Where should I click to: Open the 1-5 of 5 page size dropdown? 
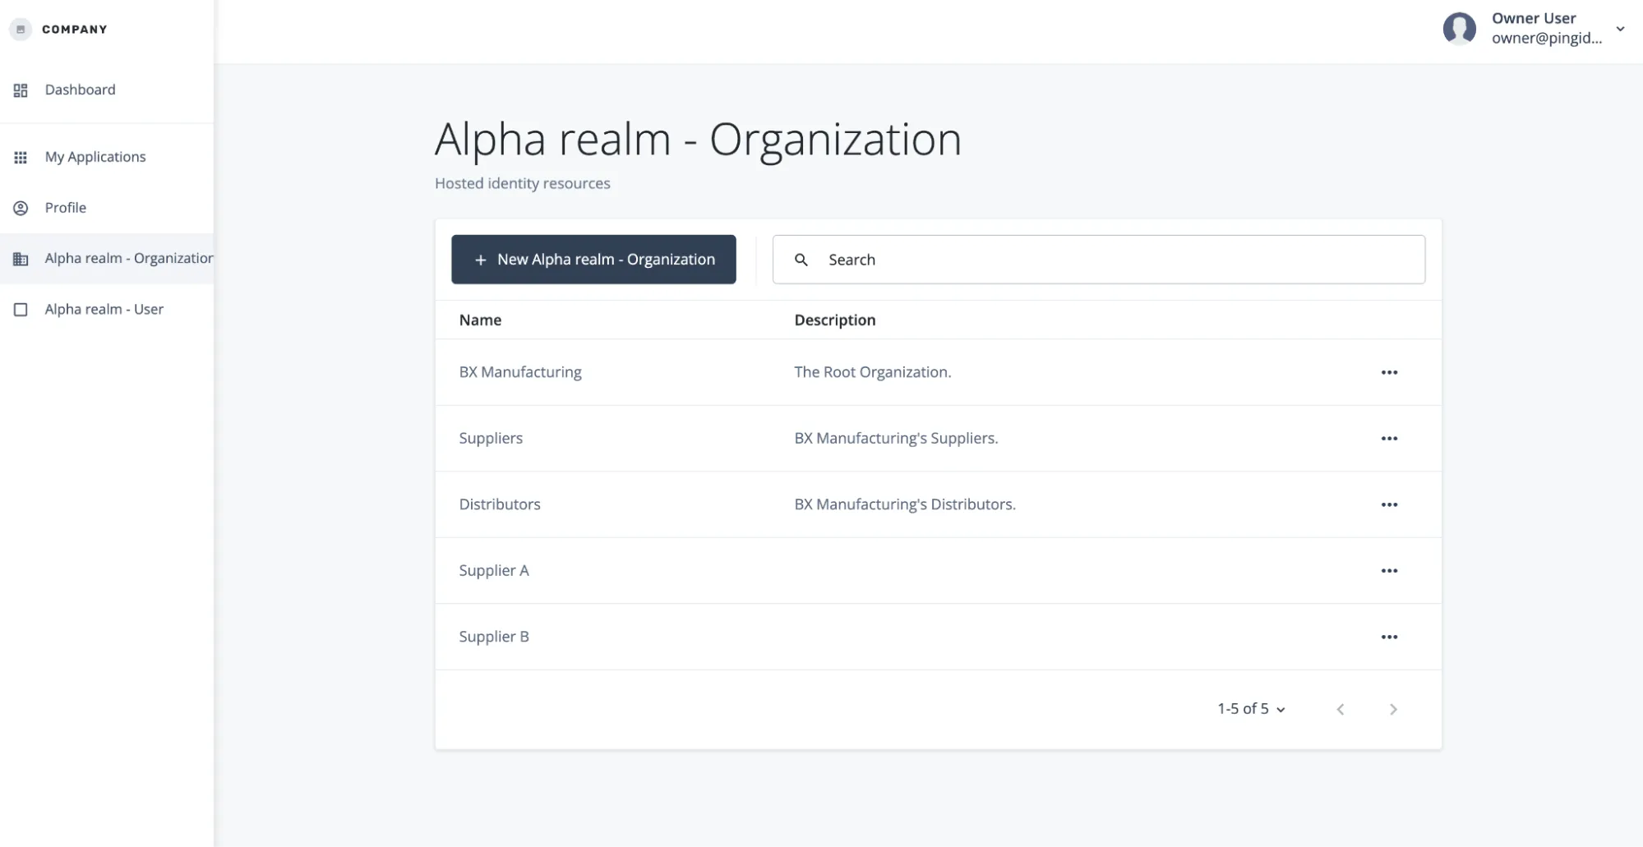1251,709
